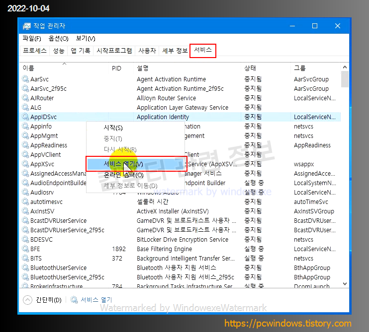Click the gear icon for AppXSvc
This screenshot has height=332, width=369.
click(25, 164)
